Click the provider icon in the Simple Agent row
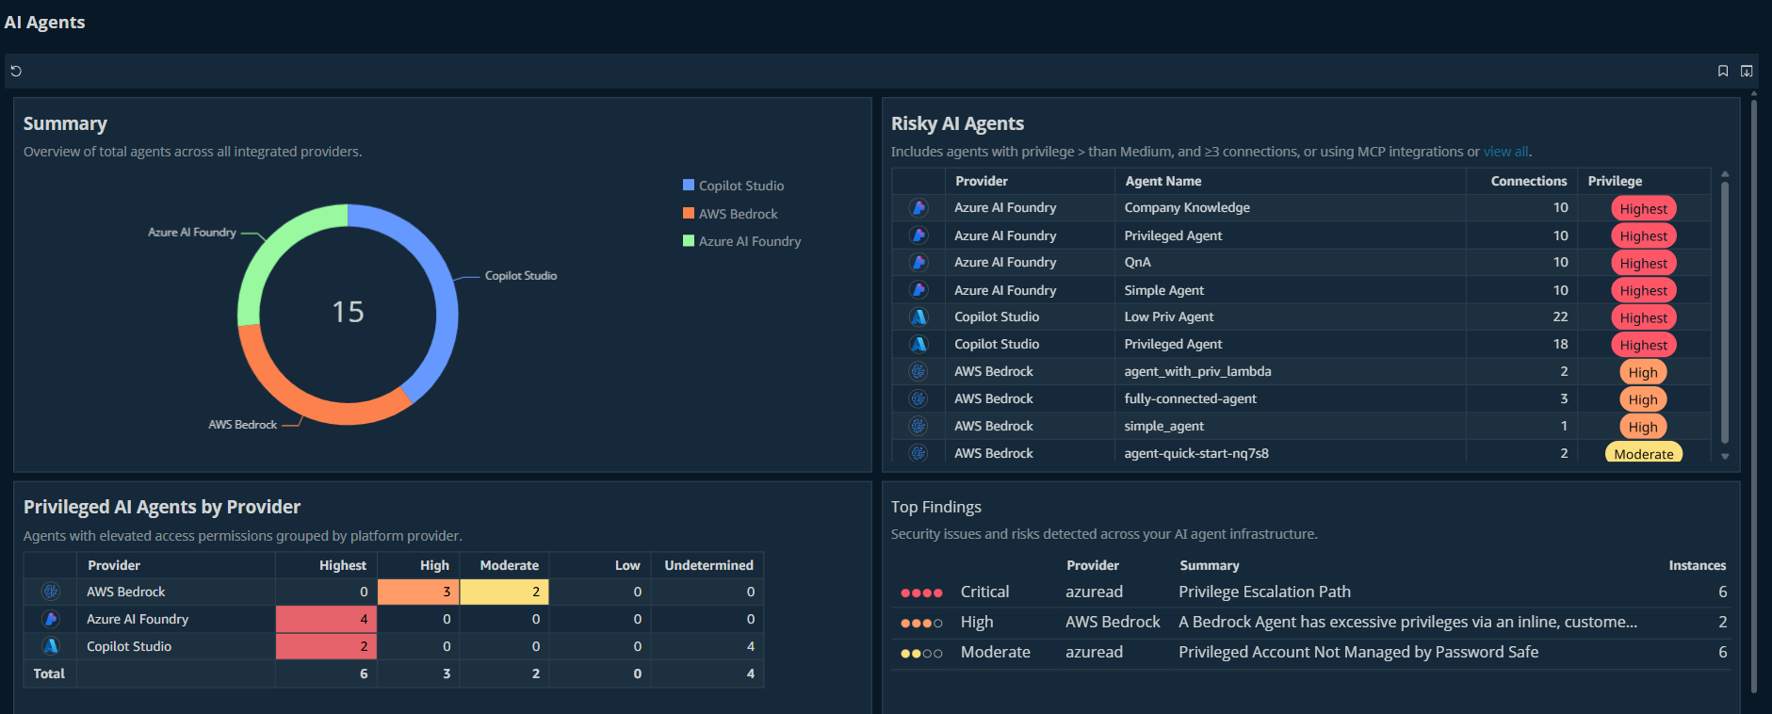 [x=919, y=289]
